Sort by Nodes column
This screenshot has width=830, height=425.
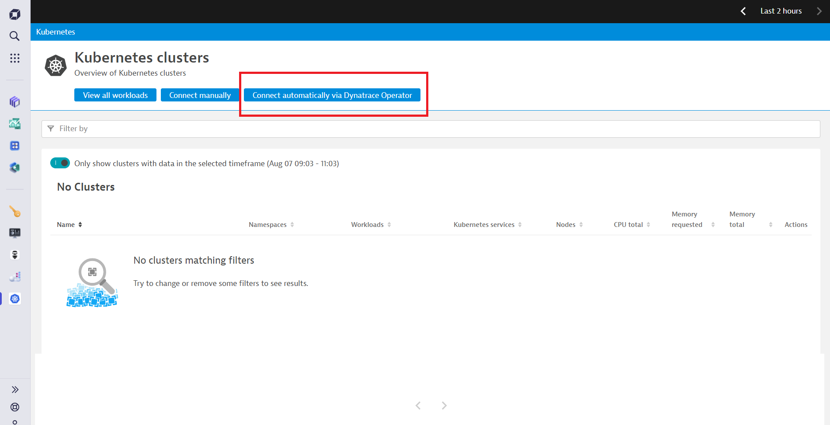570,225
